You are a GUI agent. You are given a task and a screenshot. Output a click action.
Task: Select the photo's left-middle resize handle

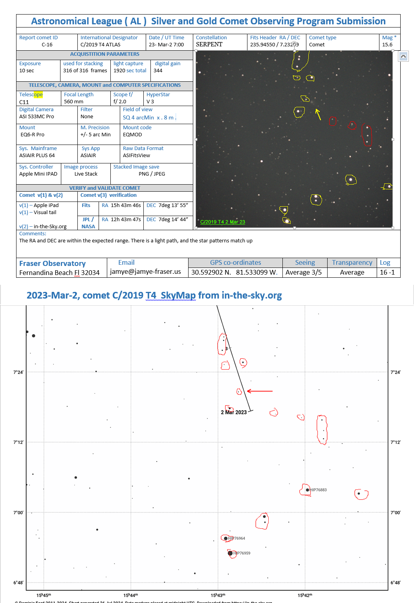click(x=196, y=139)
